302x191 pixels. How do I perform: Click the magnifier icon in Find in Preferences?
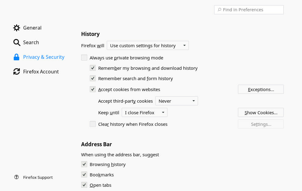[x=219, y=10]
